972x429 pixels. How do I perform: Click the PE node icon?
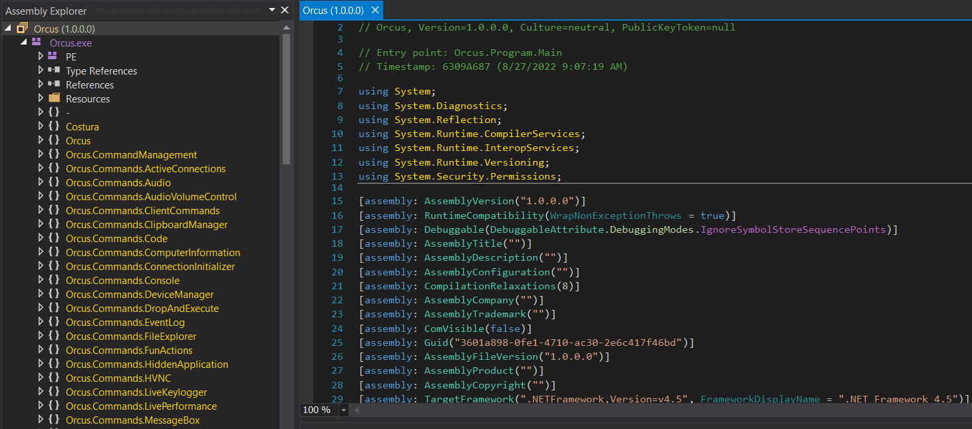[53, 57]
